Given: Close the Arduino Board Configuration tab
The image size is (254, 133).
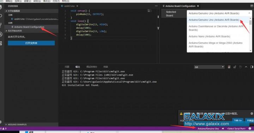Looking at the screenshot, I should 198,6.
